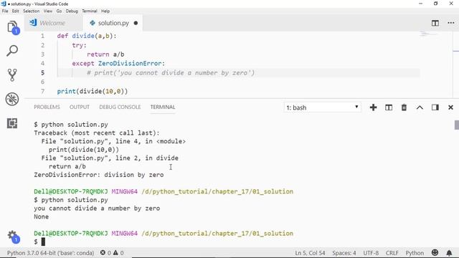Open the Search view in activity bar
Viewport: 459px width, 258px height.
click(12, 51)
